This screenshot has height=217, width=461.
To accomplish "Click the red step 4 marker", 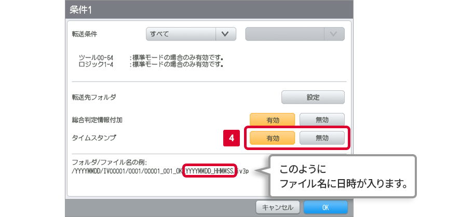I will (x=232, y=138).
